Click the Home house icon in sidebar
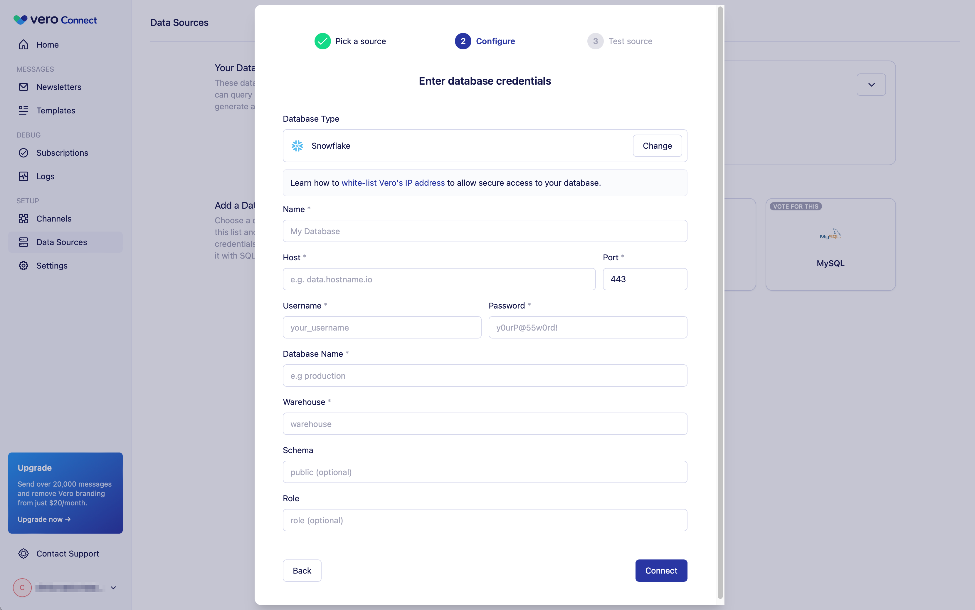The height and width of the screenshot is (610, 975). [23, 45]
